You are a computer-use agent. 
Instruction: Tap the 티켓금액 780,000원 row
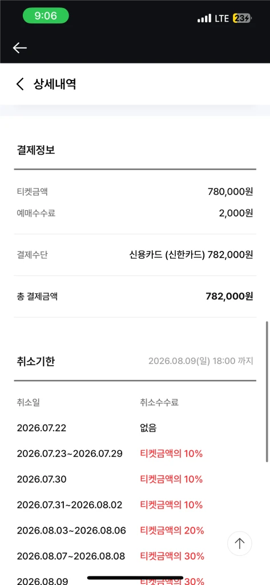coord(135,192)
